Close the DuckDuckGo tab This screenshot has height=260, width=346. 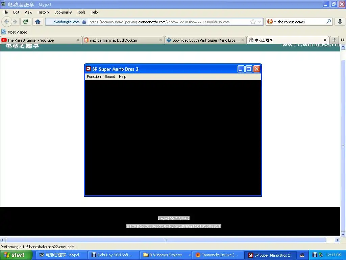tap(160, 40)
